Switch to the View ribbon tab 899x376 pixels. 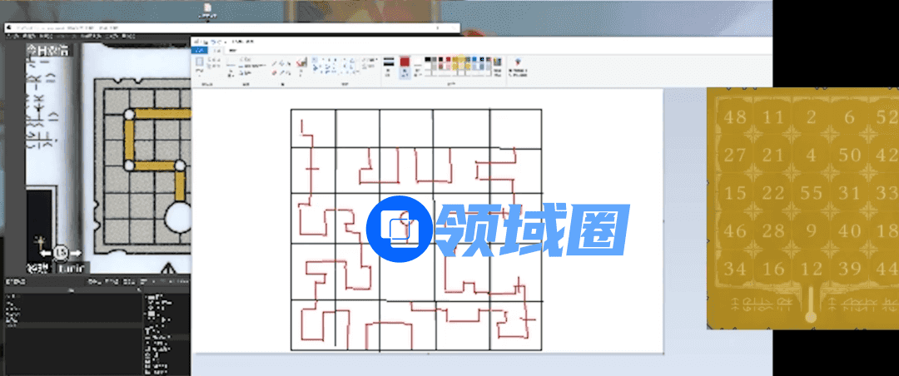coord(231,50)
